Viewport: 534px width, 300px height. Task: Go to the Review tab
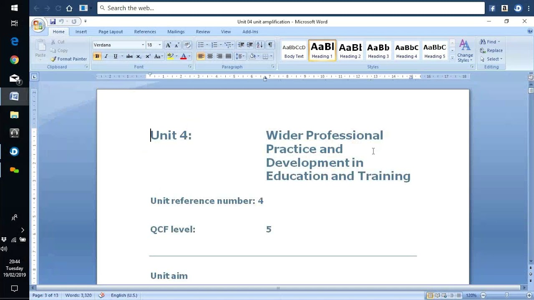pyautogui.click(x=203, y=32)
